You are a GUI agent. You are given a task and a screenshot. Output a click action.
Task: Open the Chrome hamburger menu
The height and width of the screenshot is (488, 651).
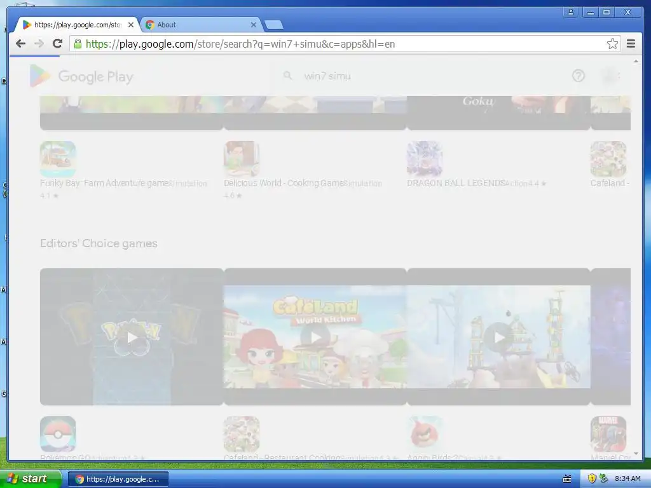pyautogui.click(x=631, y=44)
